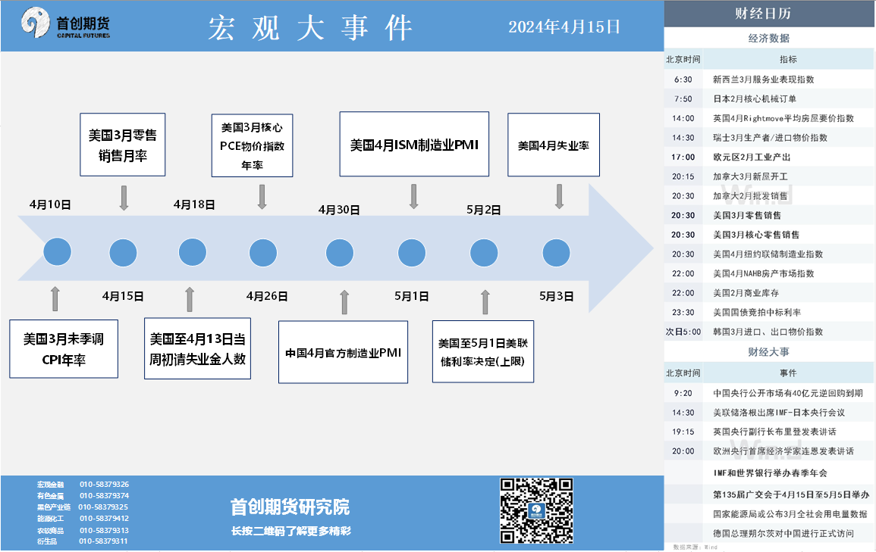876x552 pixels.
Task: Select row 瑞士3月生产者/进口物价指数
Action: pyautogui.click(x=769, y=138)
